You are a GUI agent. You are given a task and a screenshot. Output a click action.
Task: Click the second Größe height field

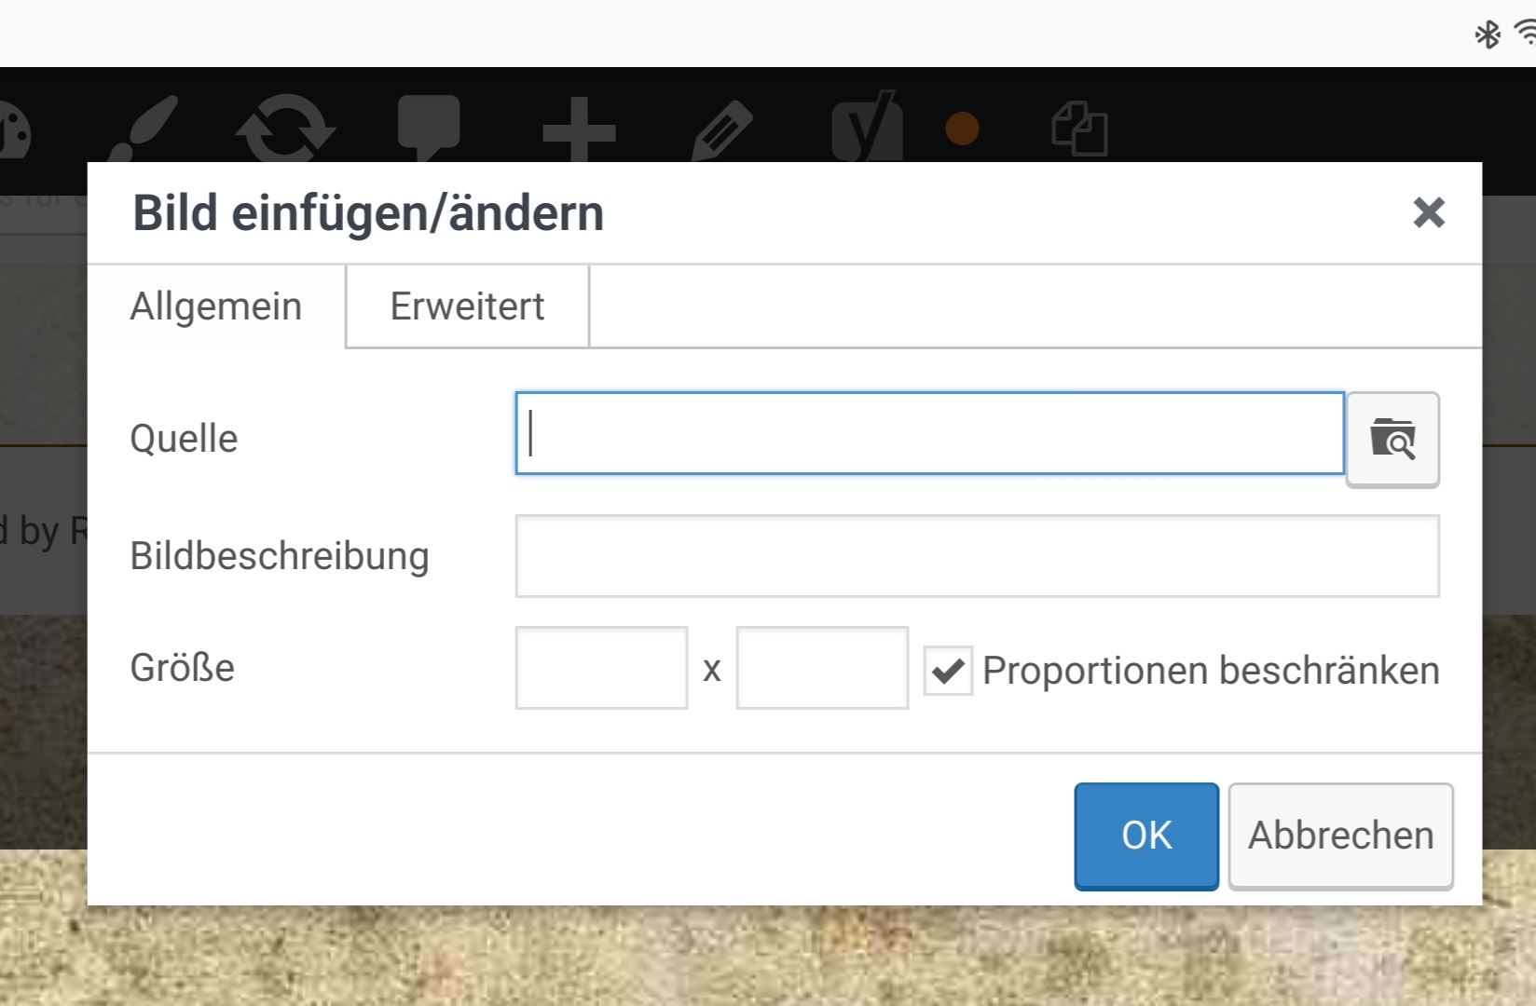click(822, 668)
